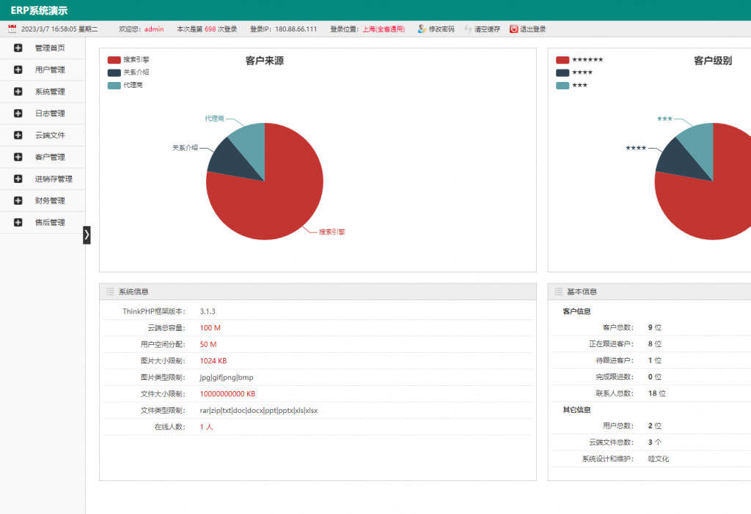Open 日志管理 menu item

pyautogui.click(x=50, y=113)
